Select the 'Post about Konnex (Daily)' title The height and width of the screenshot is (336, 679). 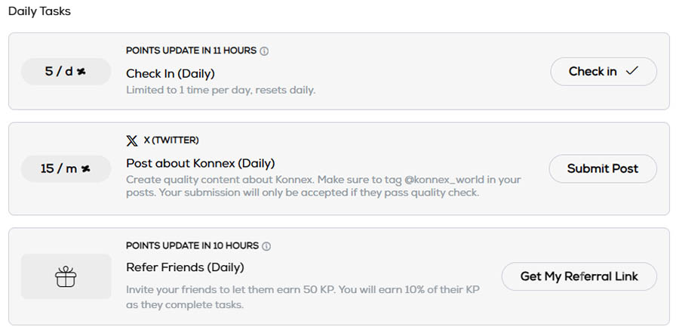[200, 163]
